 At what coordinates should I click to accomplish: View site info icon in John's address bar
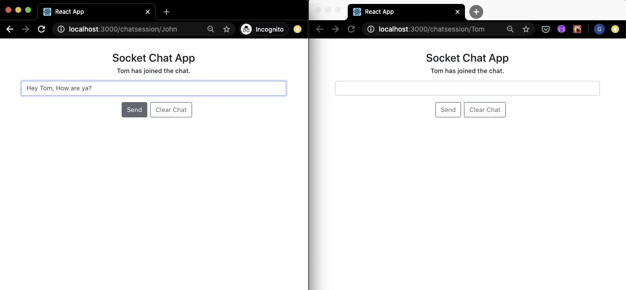61,29
